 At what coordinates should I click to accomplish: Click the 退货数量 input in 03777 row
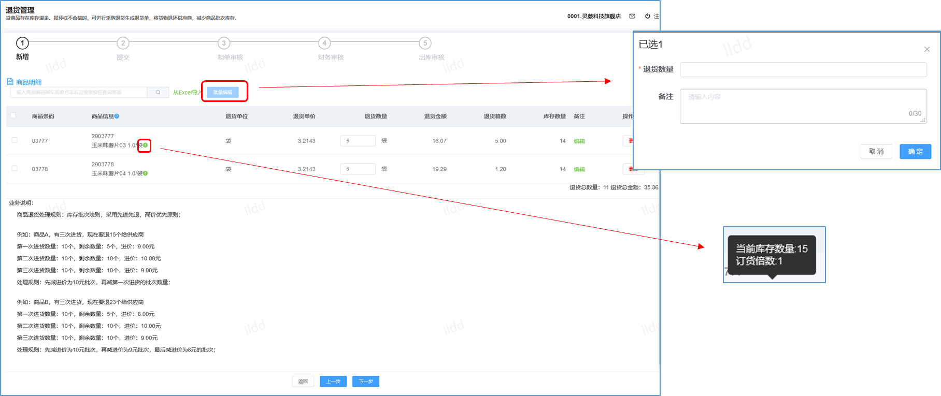coord(358,141)
